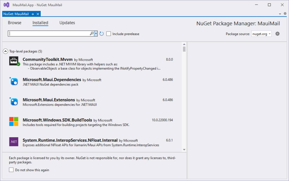Image resolution: width=289 pixels, height=181 pixels.
Task: Collapse the Top-level packages group
Action: [x=5, y=51]
